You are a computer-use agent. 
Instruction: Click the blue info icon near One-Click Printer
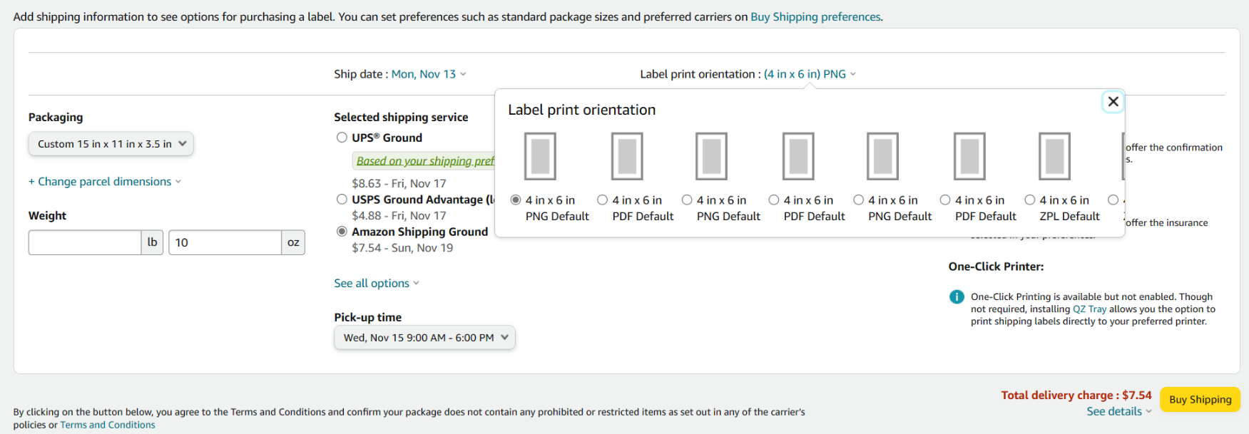[x=957, y=297]
